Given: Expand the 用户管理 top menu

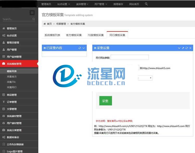Looking at the screenshot, I should pyautogui.click(x=101, y=4).
